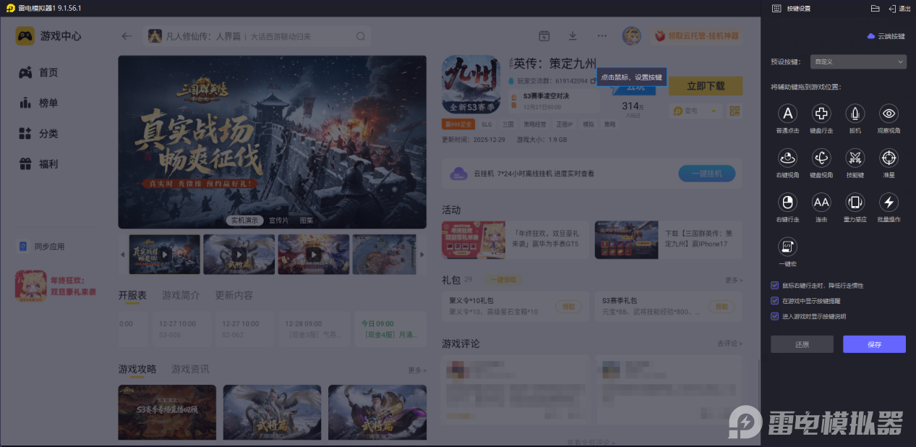Select the 右键视角 right-click view icon

tap(787, 158)
